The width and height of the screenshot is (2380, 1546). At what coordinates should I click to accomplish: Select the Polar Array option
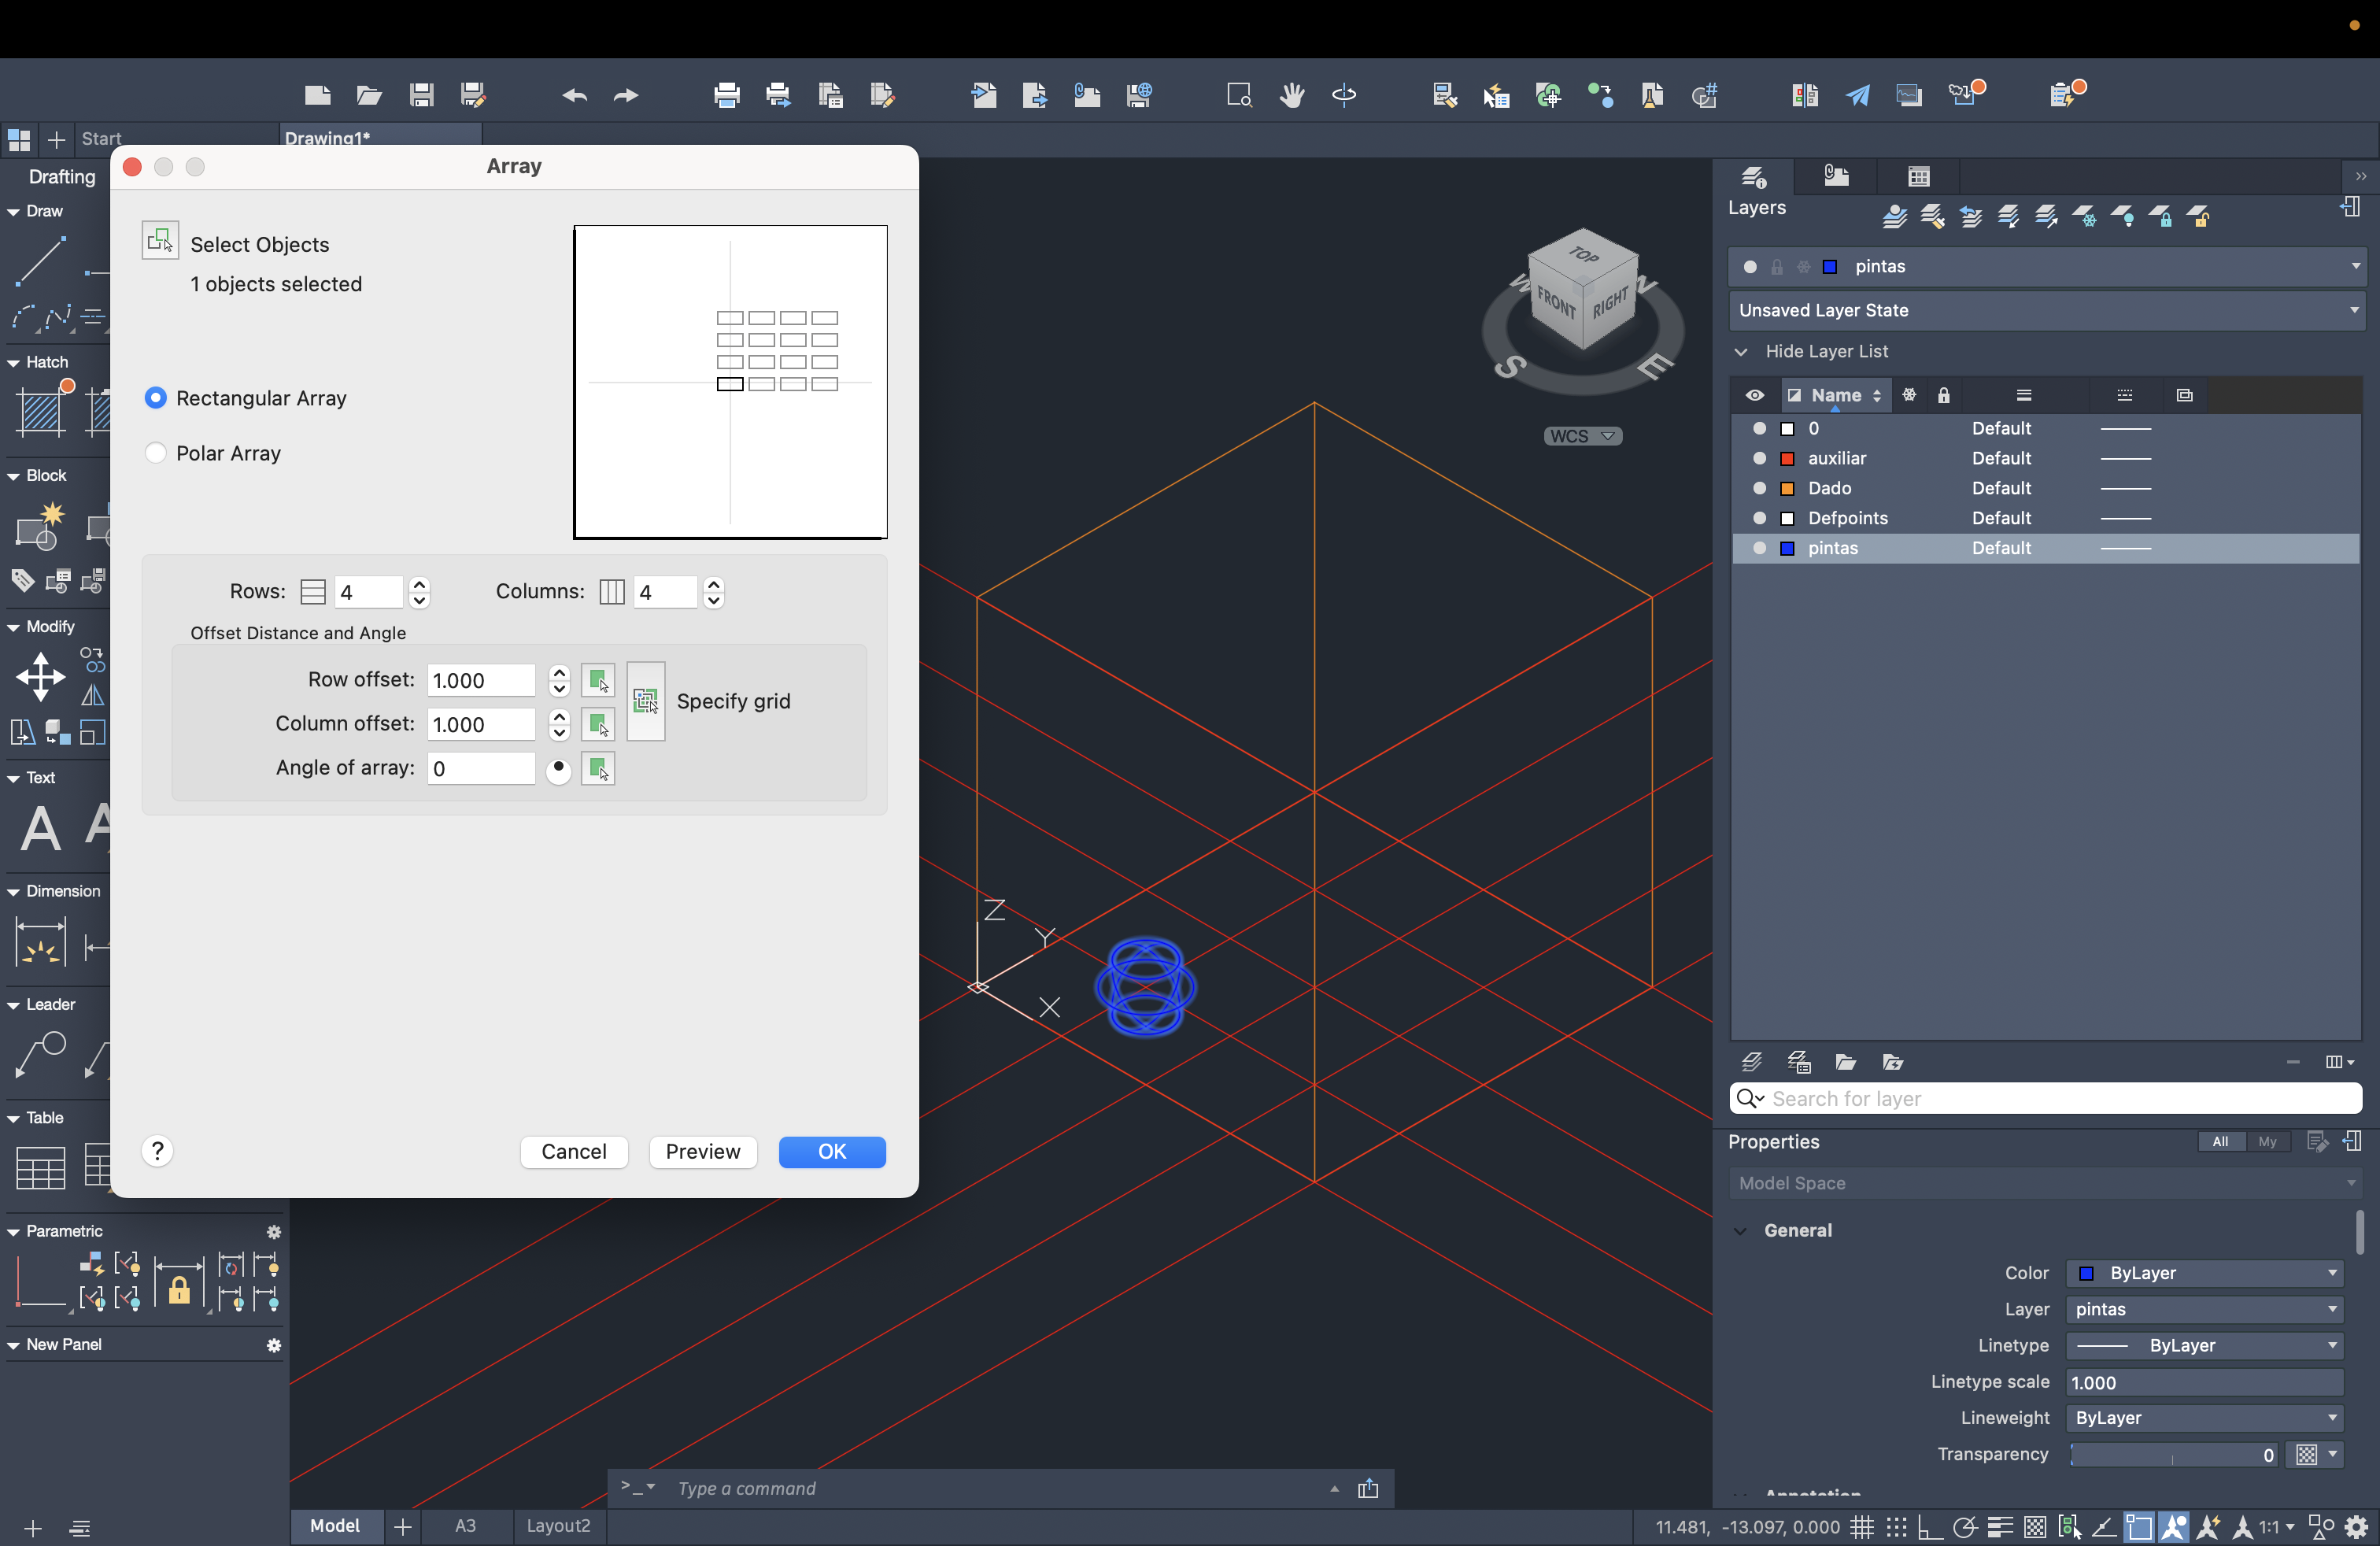pos(156,453)
